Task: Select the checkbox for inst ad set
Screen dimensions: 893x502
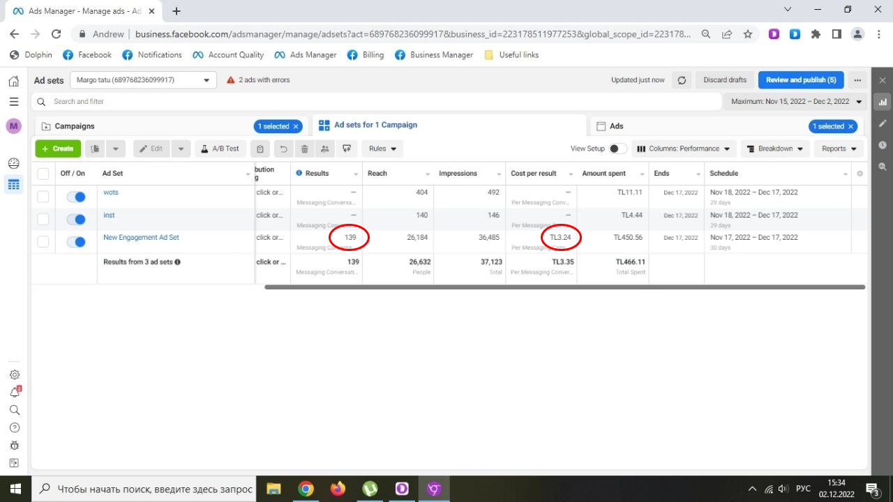Action: click(43, 219)
